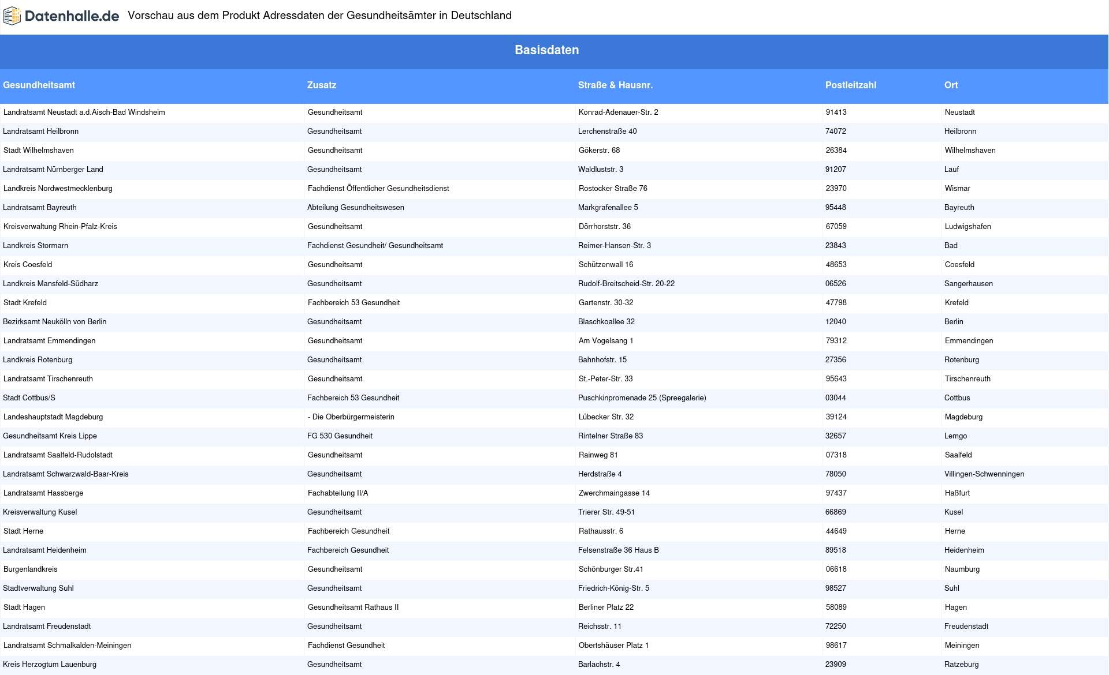Image resolution: width=1109 pixels, height=675 pixels.
Task: Select Stadt Cottbus/S cell
Action: click(29, 398)
